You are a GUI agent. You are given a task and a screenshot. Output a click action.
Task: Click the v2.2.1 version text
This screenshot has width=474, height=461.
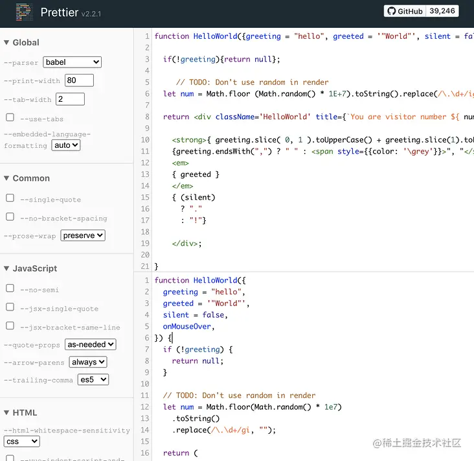[91, 14]
